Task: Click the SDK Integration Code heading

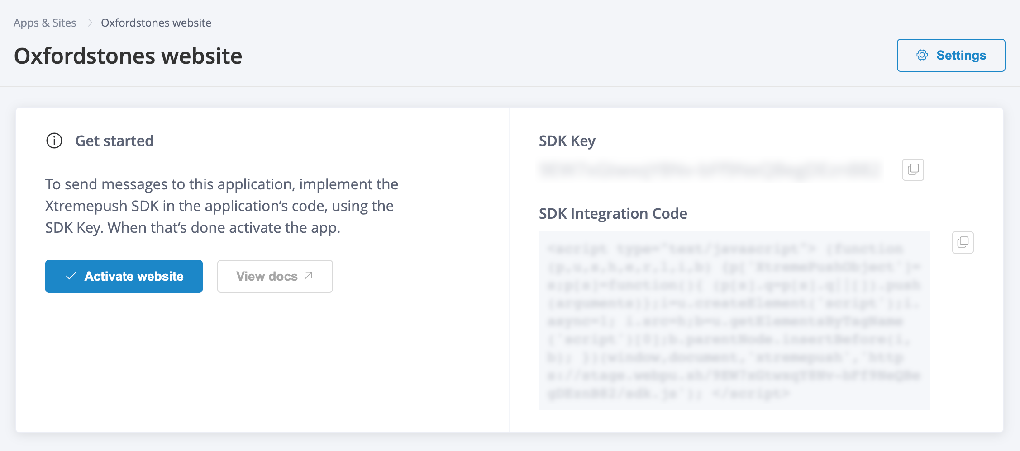Action: [x=613, y=213]
